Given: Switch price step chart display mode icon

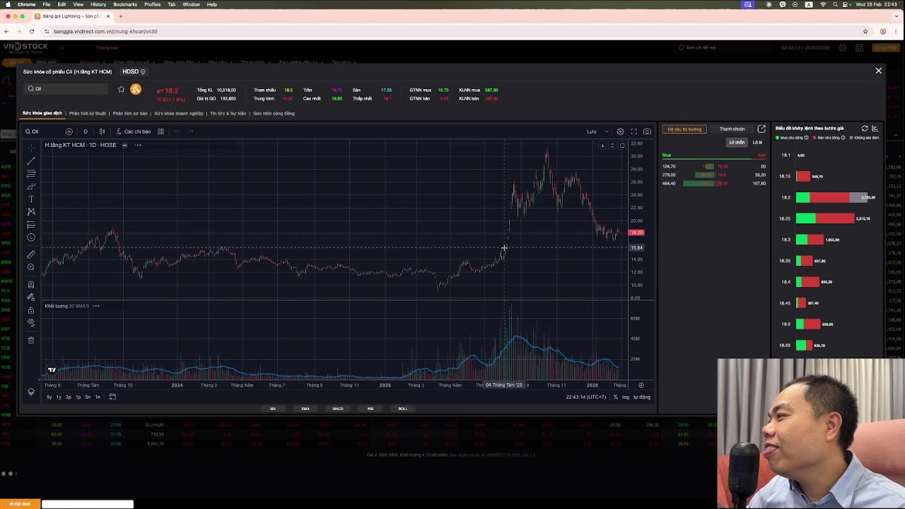Looking at the screenshot, I should tap(875, 129).
